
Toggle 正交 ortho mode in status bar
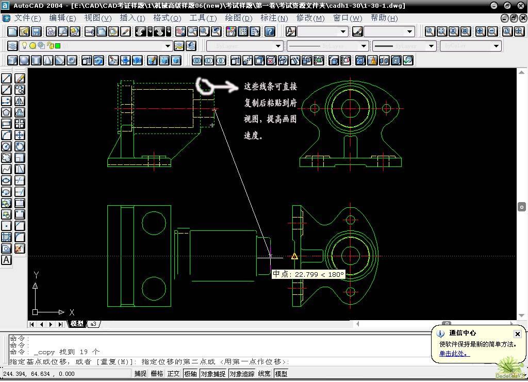[173, 374]
